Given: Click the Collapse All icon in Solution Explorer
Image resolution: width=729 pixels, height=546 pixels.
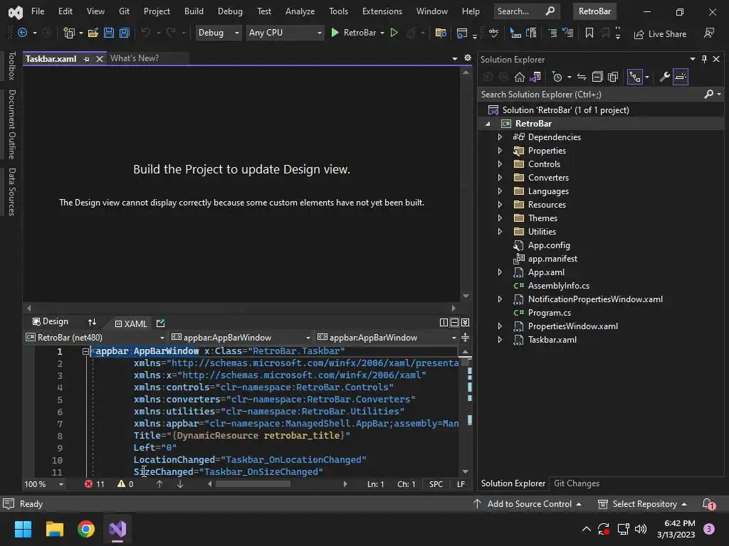Looking at the screenshot, I should tap(597, 77).
